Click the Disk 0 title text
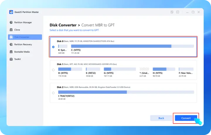The image size is (211, 135). click(60, 41)
